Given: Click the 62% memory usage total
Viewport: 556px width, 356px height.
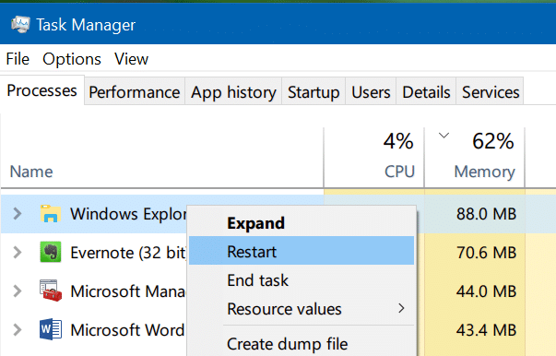Looking at the screenshot, I should pyautogui.click(x=493, y=141).
